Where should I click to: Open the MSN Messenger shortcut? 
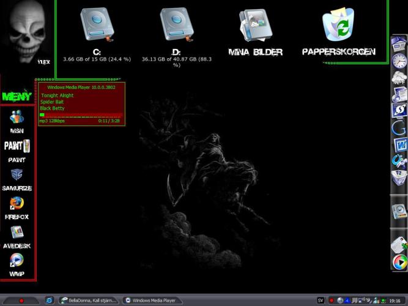pyautogui.click(x=17, y=118)
